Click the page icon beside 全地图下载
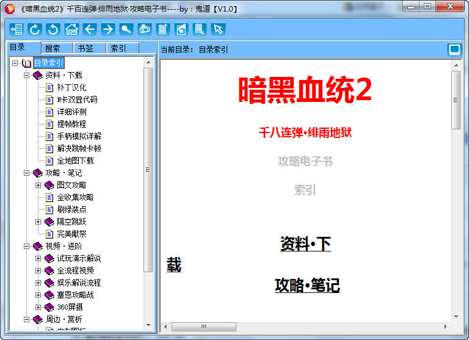This screenshot has width=469, height=340. [49, 161]
